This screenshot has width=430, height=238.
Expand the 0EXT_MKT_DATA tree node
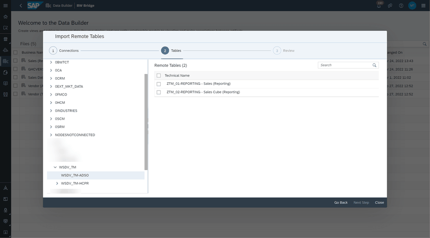[x=51, y=86]
